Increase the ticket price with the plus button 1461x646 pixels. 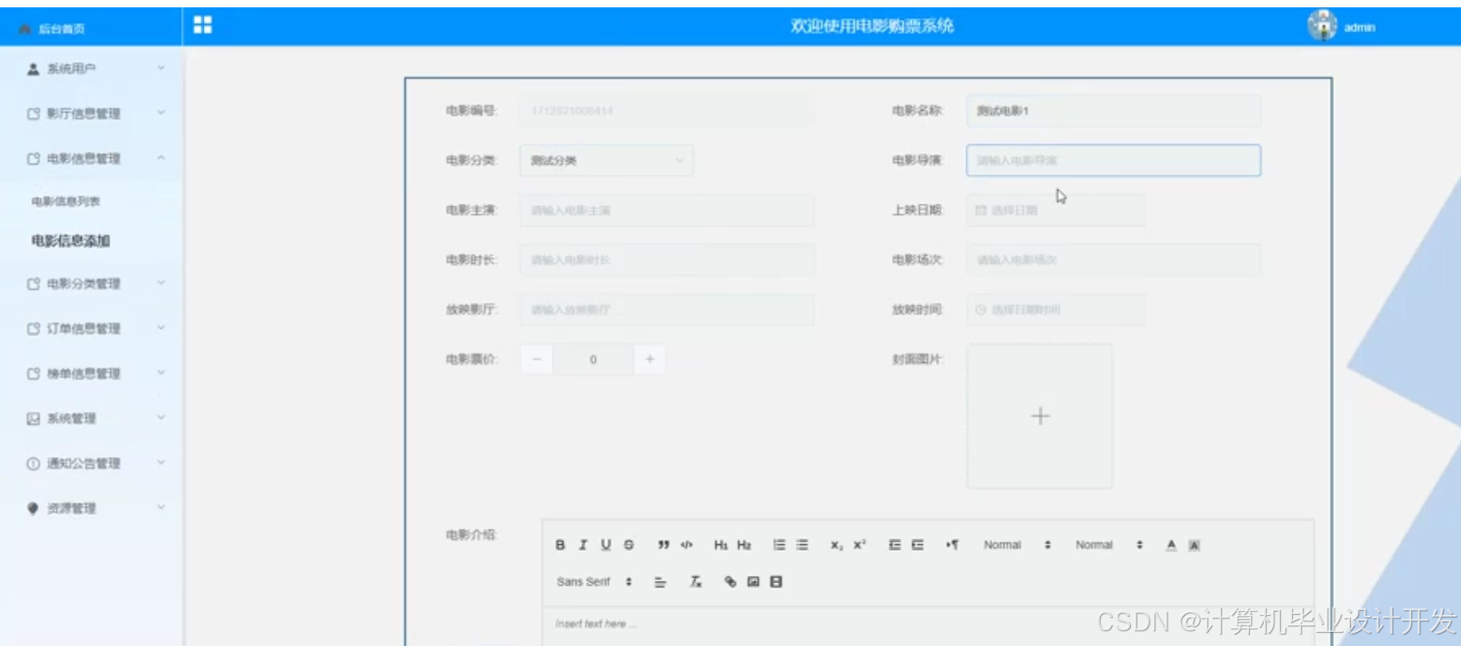650,359
